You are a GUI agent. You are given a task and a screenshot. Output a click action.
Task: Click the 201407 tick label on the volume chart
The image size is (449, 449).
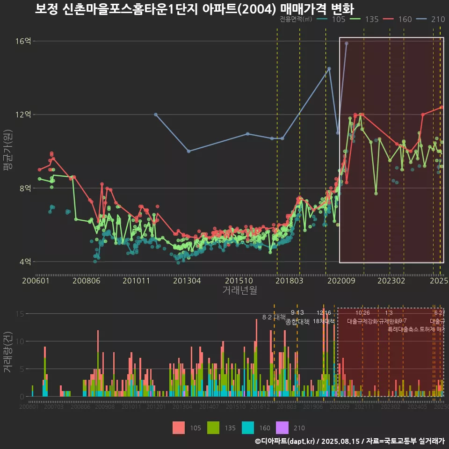pos(209,406)
